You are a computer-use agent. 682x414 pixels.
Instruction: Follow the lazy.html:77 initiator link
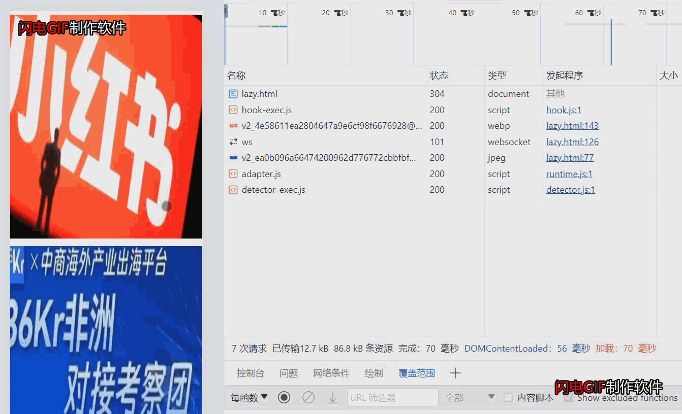(570, 158)
